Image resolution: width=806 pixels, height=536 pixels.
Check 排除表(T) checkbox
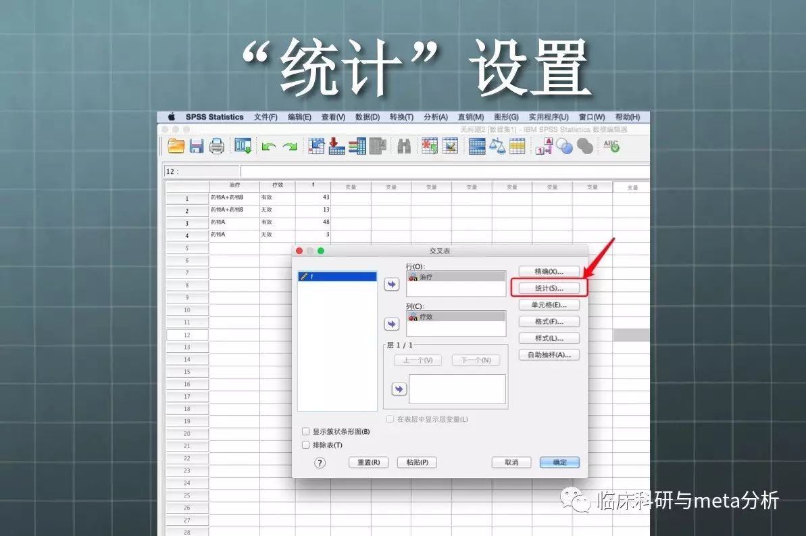tap(306, 445)
